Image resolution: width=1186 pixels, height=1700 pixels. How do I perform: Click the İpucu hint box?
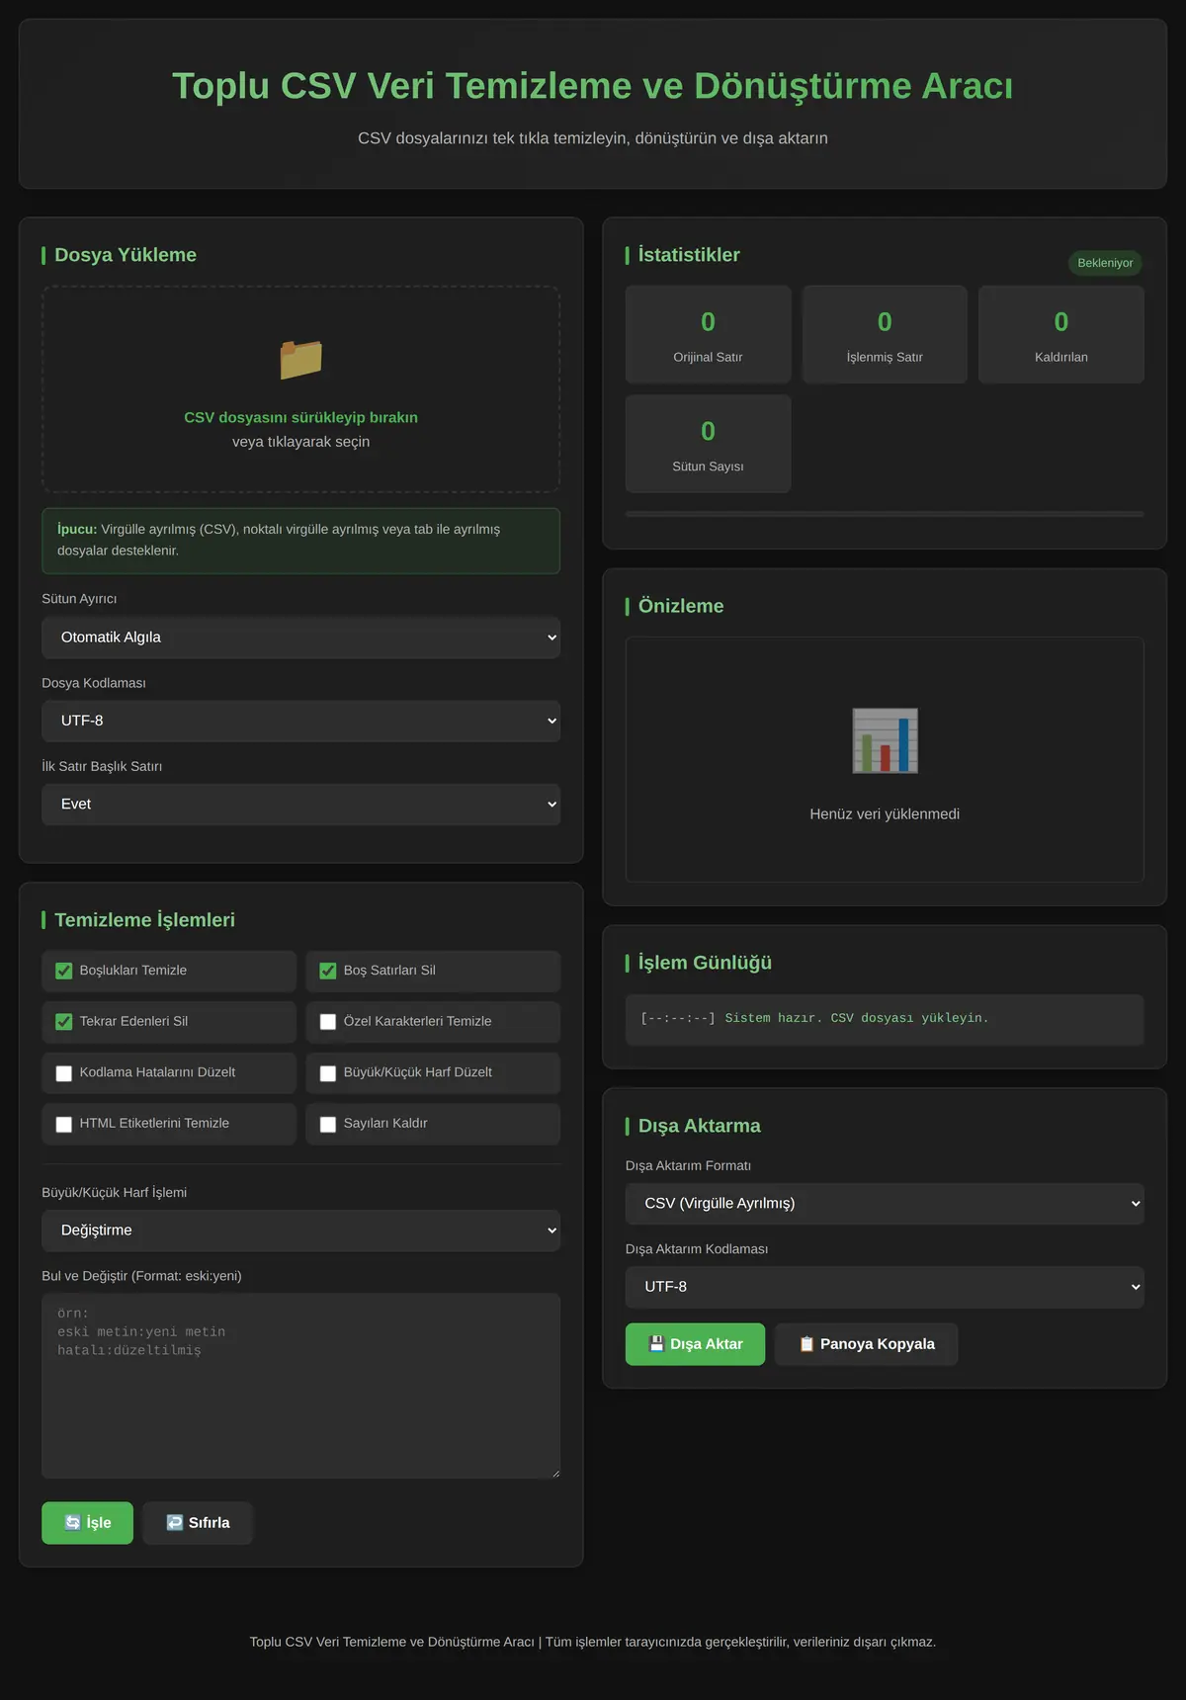click(x=300, y=541)
